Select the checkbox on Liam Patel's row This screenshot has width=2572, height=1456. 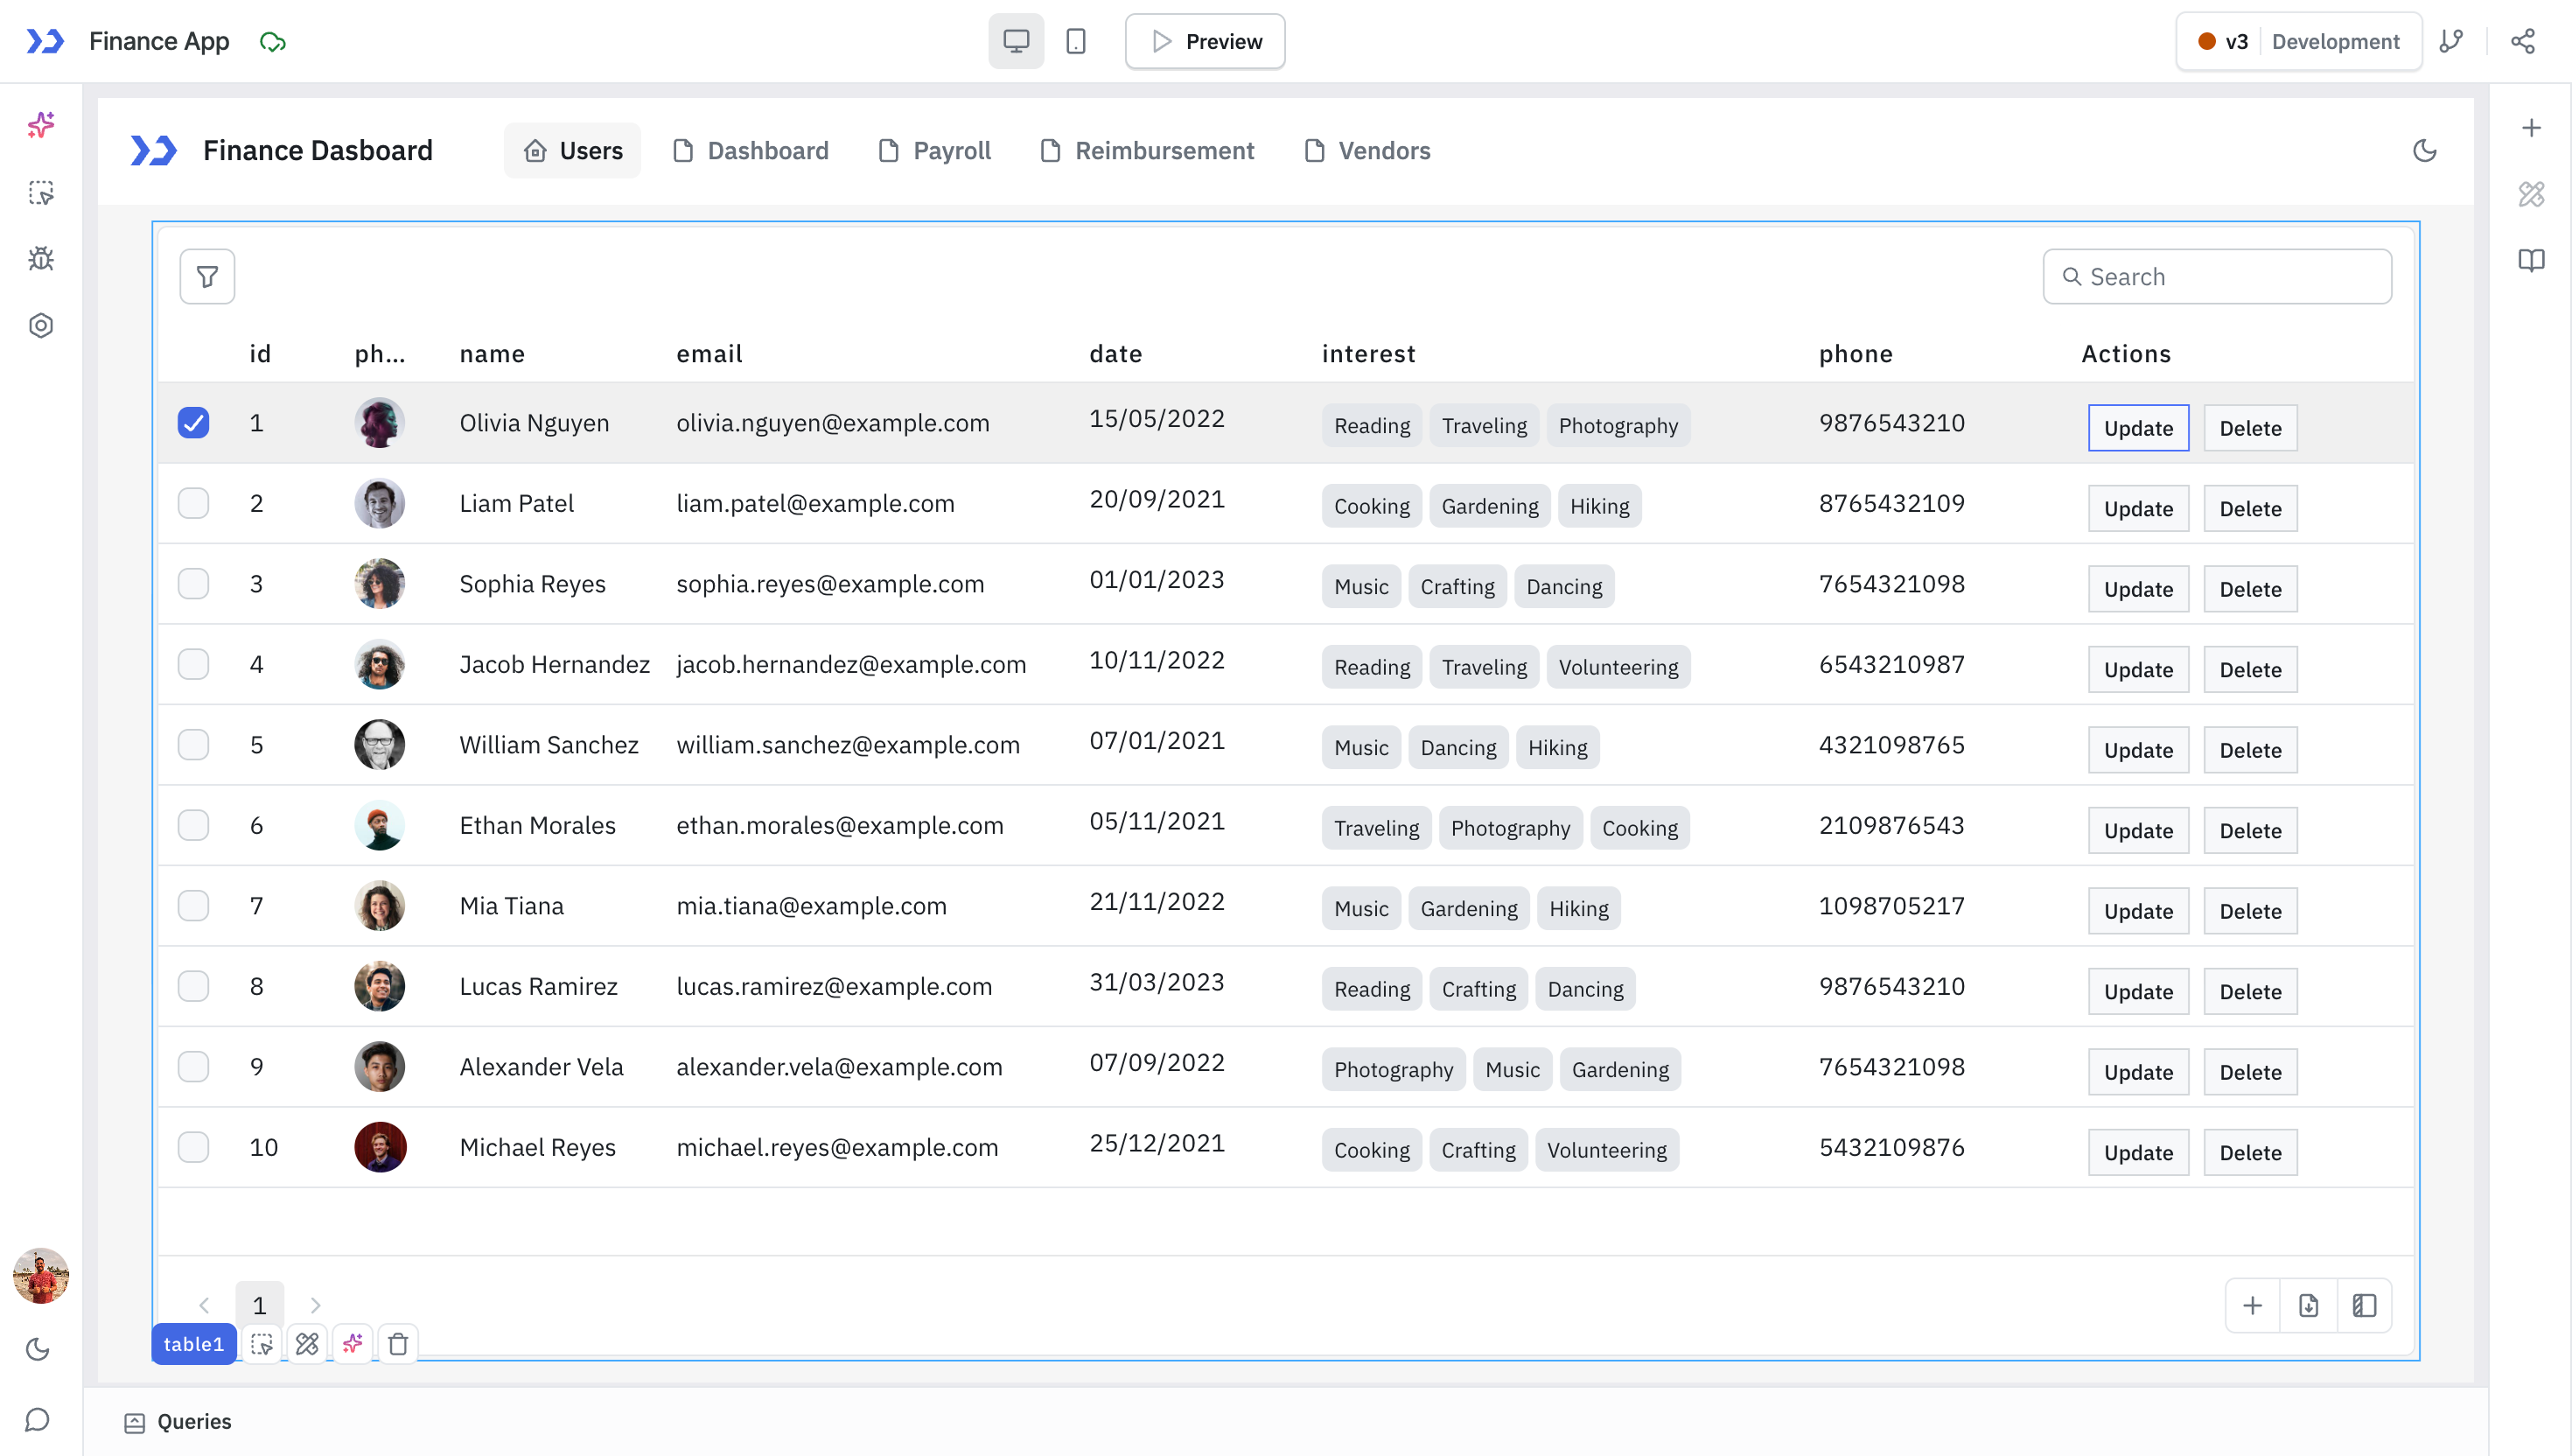(x=193, y=503)
